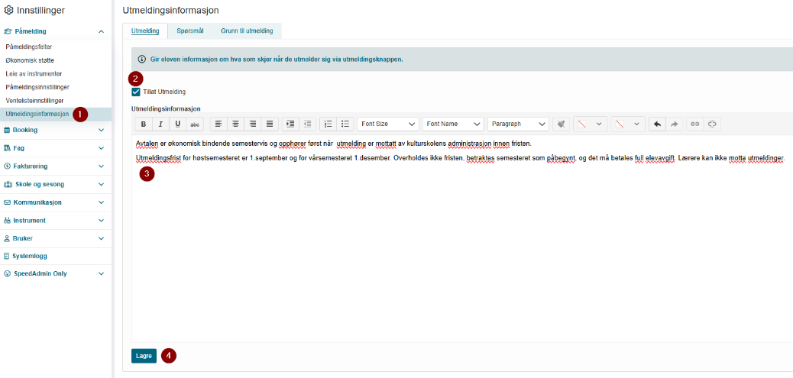793x378 pixels.
Task: Switch to the Utmelding tab
Action: (146, 31)
